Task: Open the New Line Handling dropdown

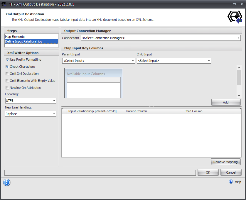Action: 54,114
